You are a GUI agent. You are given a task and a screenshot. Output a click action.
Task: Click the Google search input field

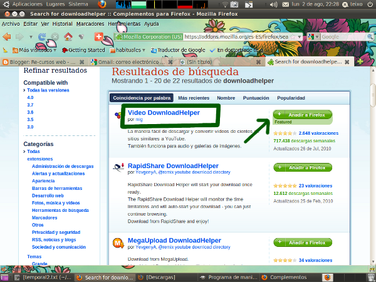click(343, 37)
